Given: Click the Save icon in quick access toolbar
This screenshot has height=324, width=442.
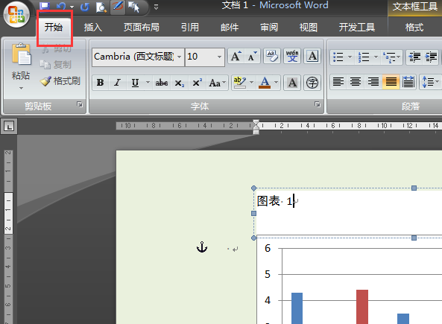Looking at the screenshot, I should [x=45, y=6].
